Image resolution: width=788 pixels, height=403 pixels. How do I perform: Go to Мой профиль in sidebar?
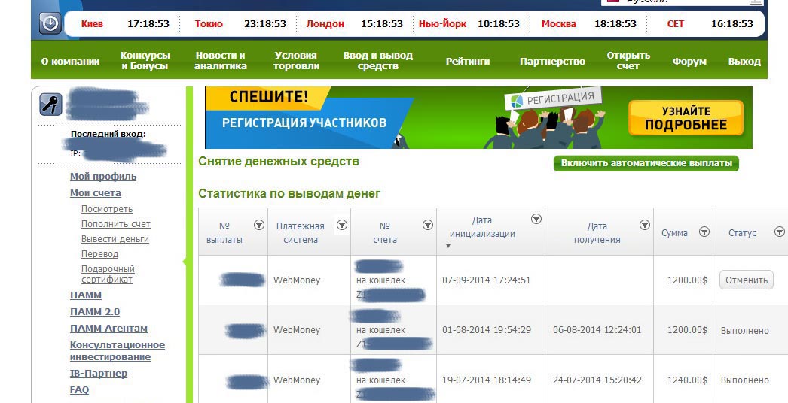(x=103, y=177)
